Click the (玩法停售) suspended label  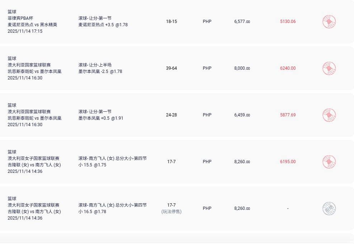171,212
